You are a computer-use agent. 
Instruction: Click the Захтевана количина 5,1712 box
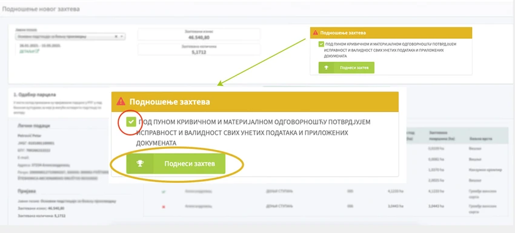[x=199, y=49]
